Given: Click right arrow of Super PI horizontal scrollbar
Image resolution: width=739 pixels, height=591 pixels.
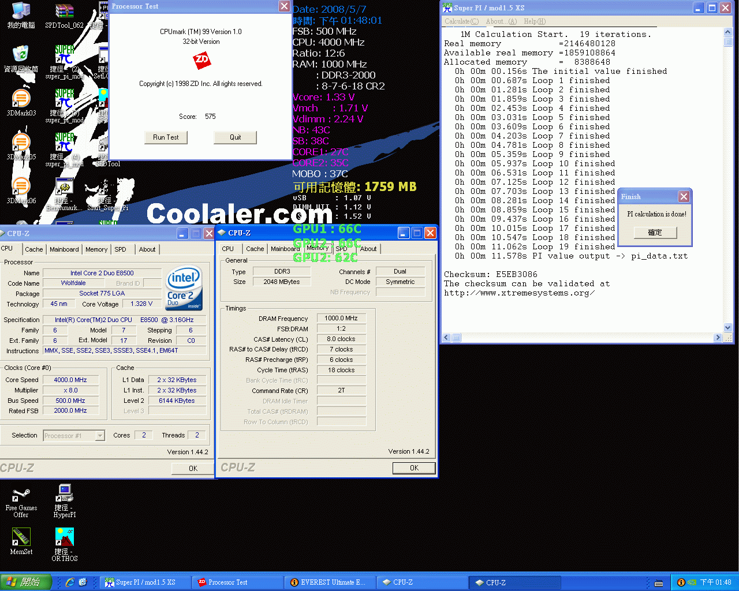Looking at the screenshot, I should pos(718,338).
